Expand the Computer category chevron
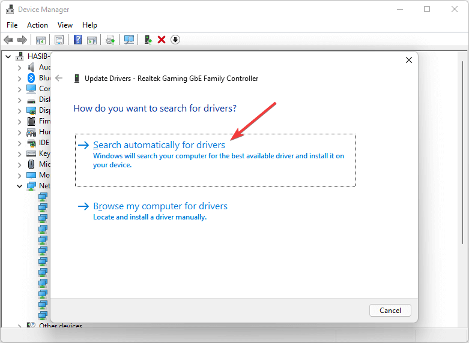 pos(19,89)
